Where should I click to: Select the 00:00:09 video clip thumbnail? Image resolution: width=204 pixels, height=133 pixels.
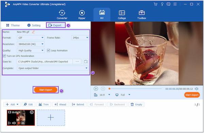[x=21, y=118]
